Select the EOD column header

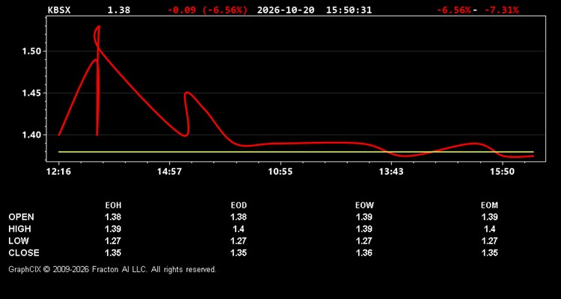click(x=239, y=206)
